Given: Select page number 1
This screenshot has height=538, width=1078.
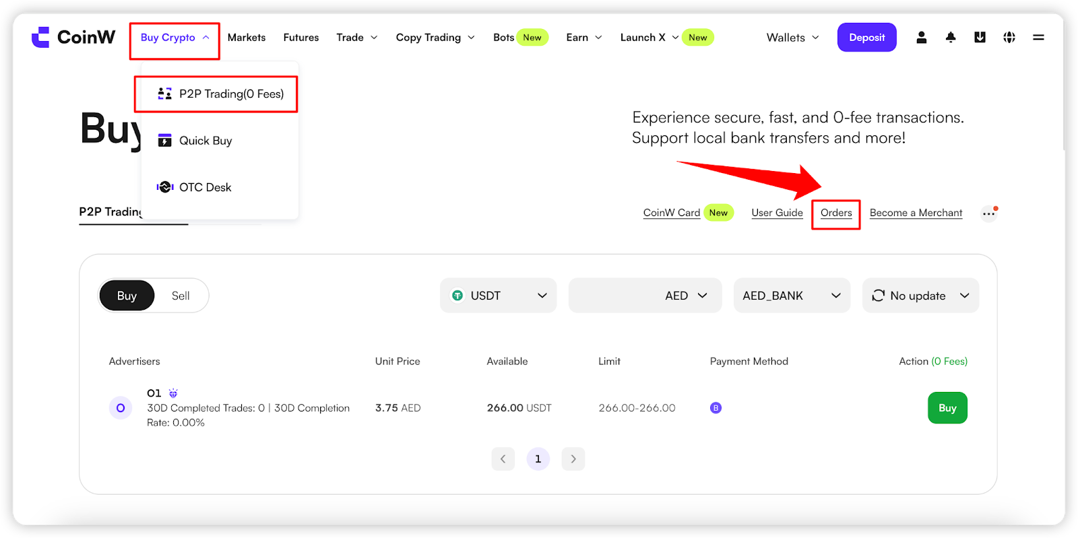Looking at the screenshot, I should tap(538, 459).
